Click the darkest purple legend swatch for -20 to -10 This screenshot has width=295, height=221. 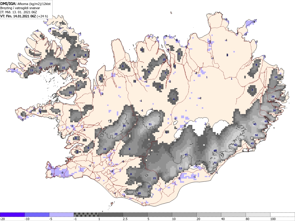(12, 215)
